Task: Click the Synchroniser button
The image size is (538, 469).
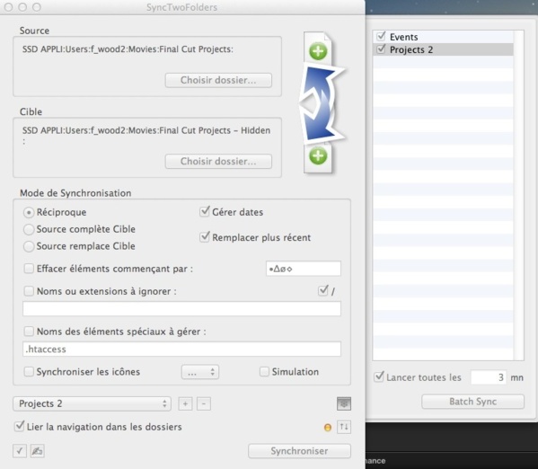Action: point(299,451)
